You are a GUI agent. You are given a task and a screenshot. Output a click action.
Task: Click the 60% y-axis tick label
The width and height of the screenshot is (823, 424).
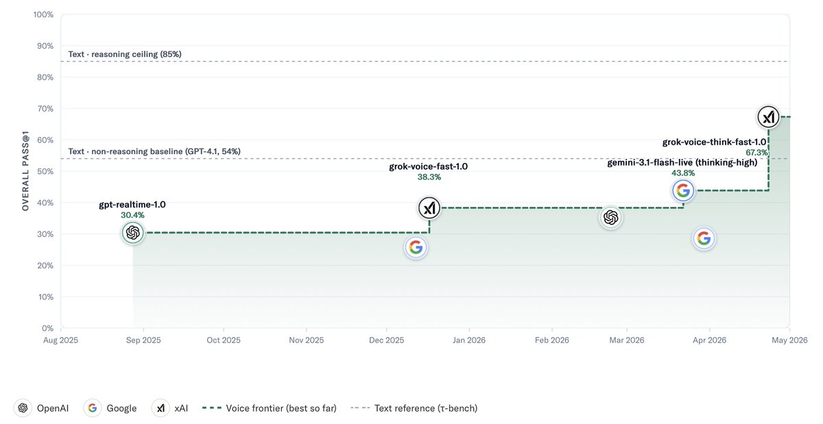pos(45,140)
